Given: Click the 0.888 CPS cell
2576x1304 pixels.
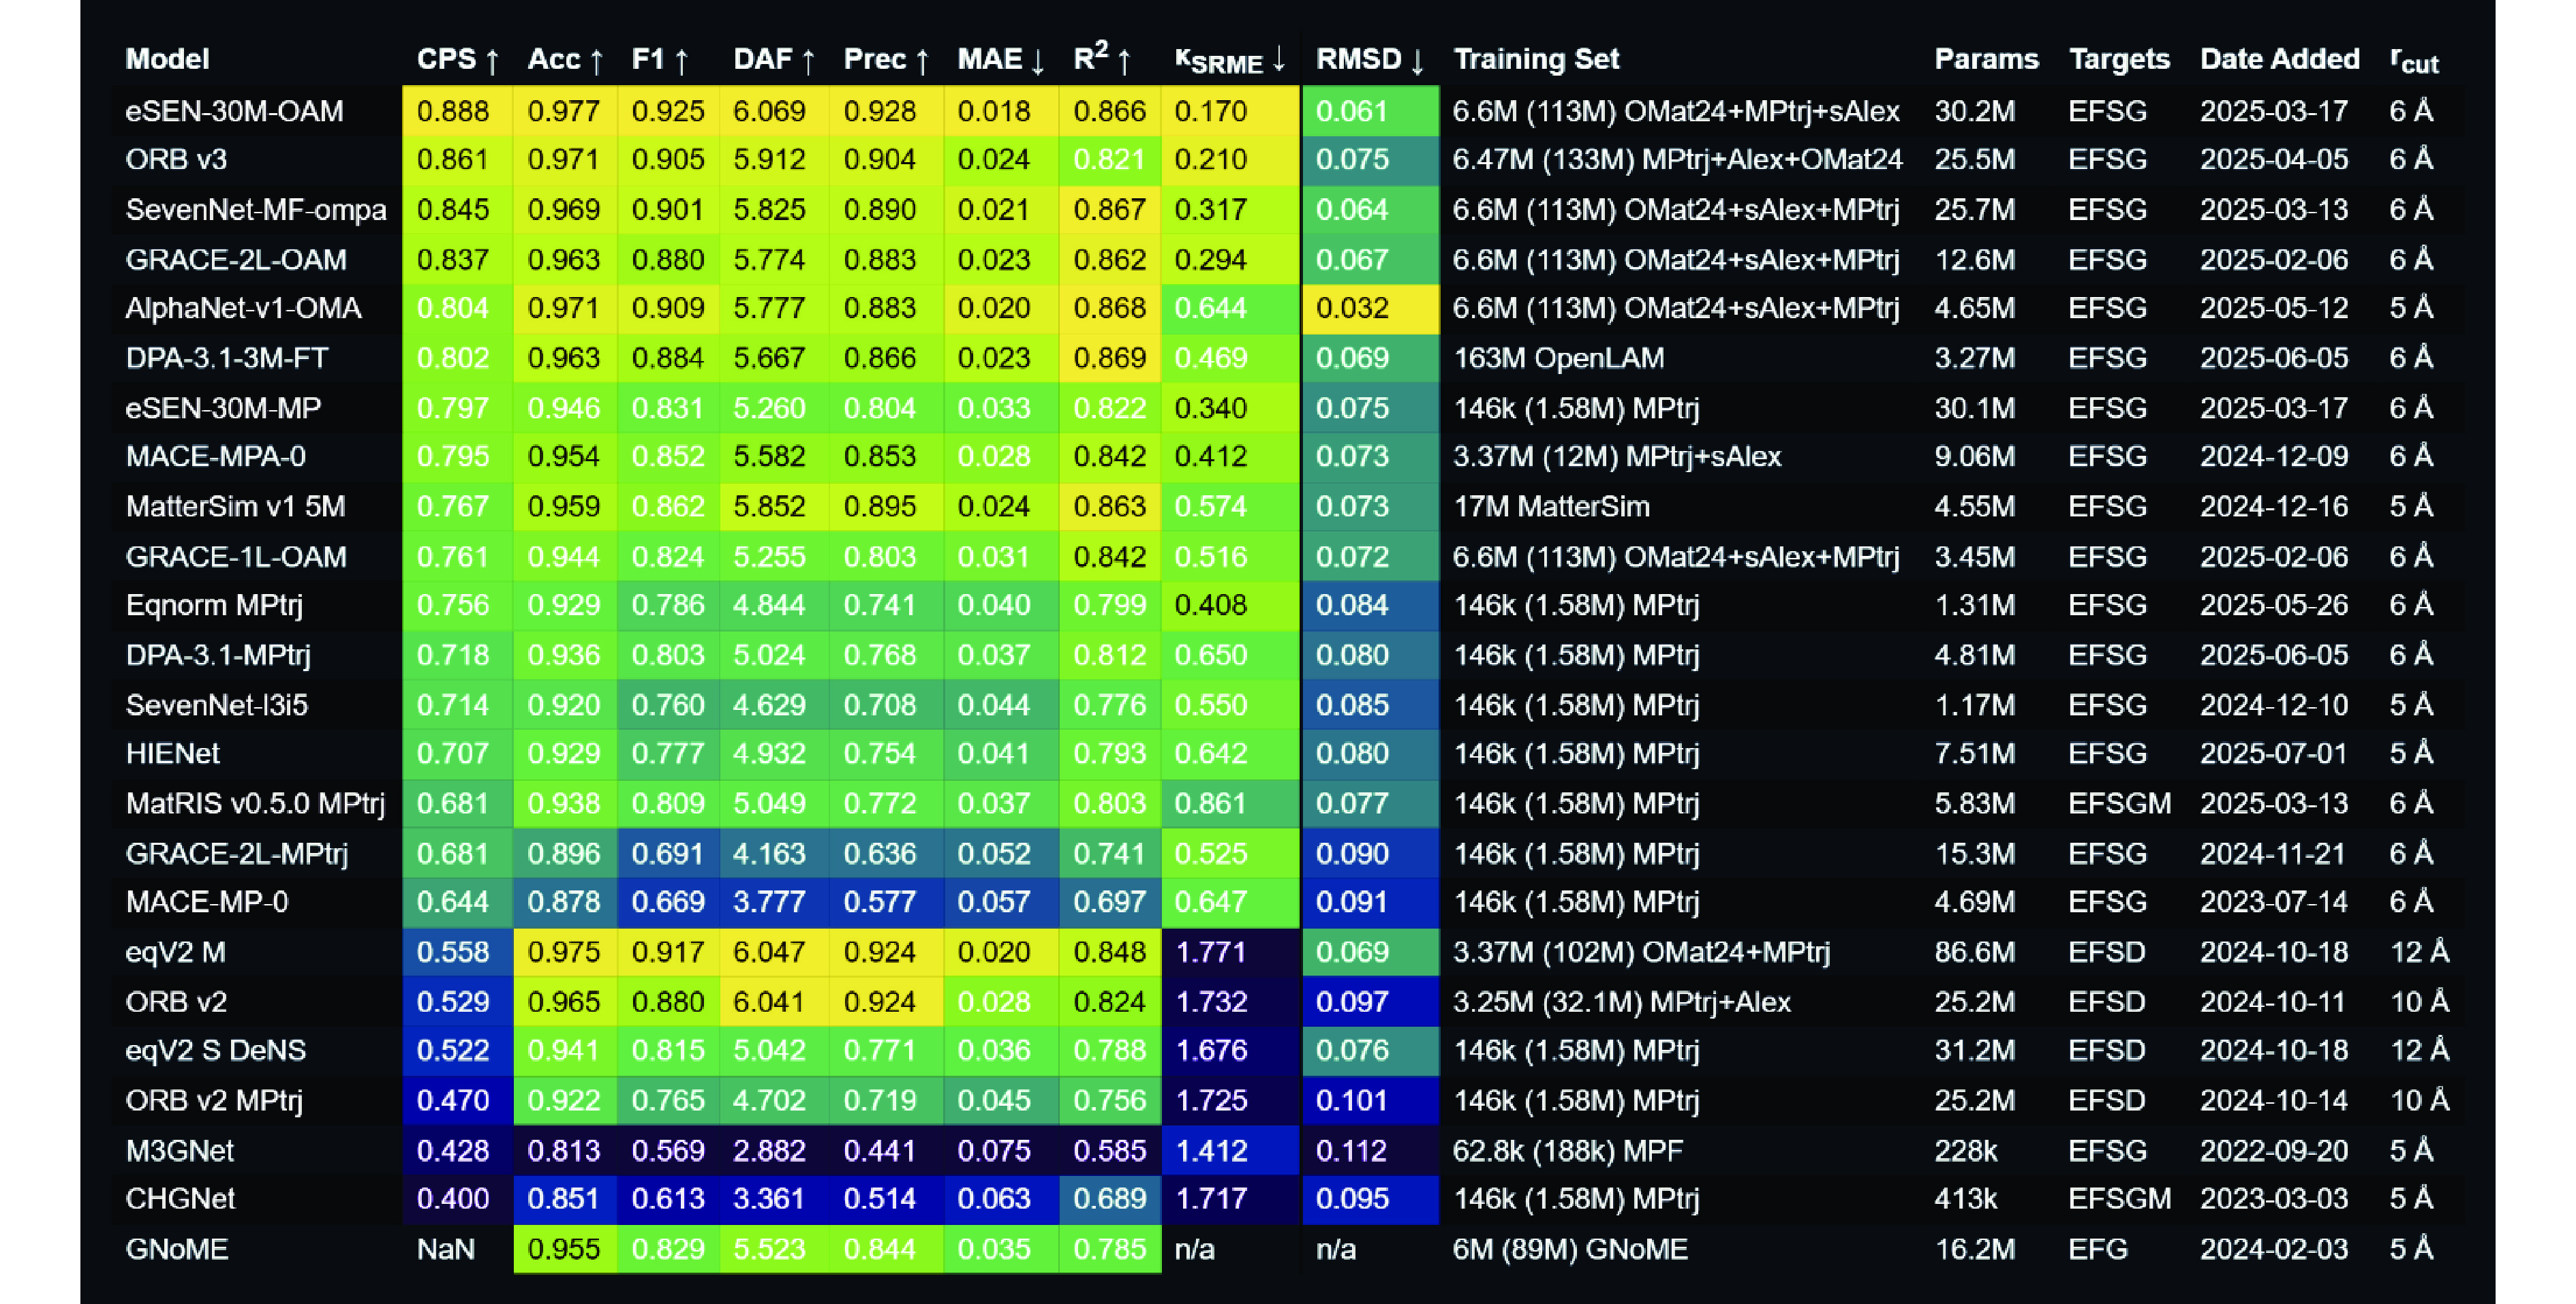Looking at the screenshot, I should (x=453, y=111).
